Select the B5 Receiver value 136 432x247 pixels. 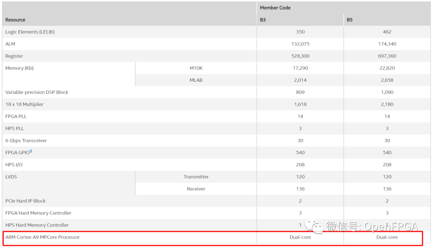click(x=387, y=189)
